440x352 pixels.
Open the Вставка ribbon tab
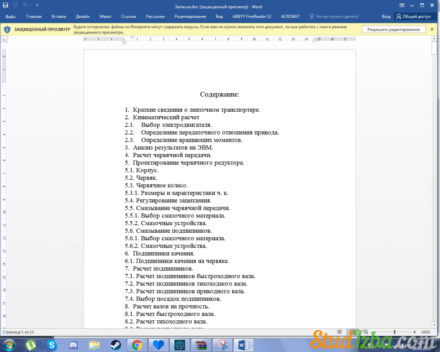59,17
